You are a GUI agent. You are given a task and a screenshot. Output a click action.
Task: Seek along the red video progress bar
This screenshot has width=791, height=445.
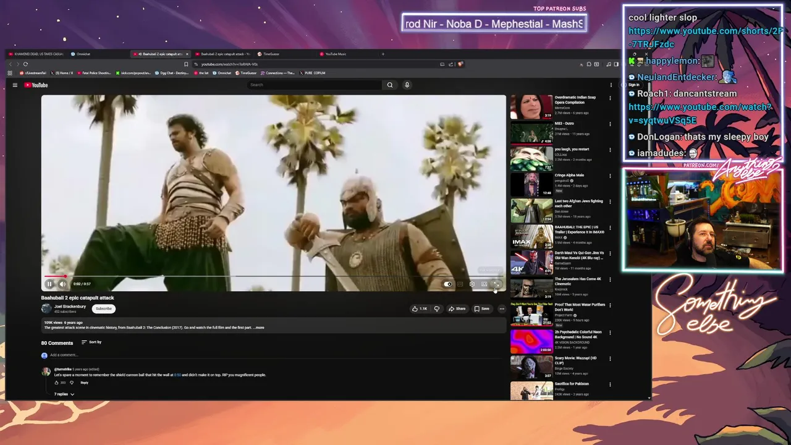(274, 276)
